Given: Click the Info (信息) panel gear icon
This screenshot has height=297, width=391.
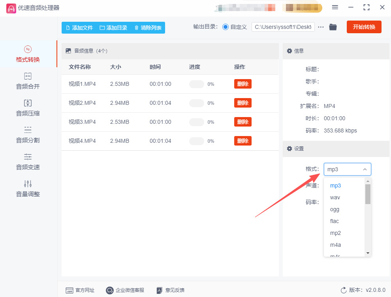Looking at the screenshot, I should coord(289,51).
